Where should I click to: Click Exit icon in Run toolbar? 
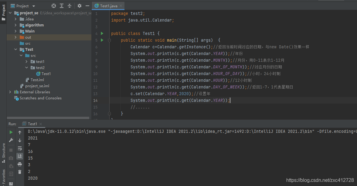pyautogui.click(x=11, y=174)
